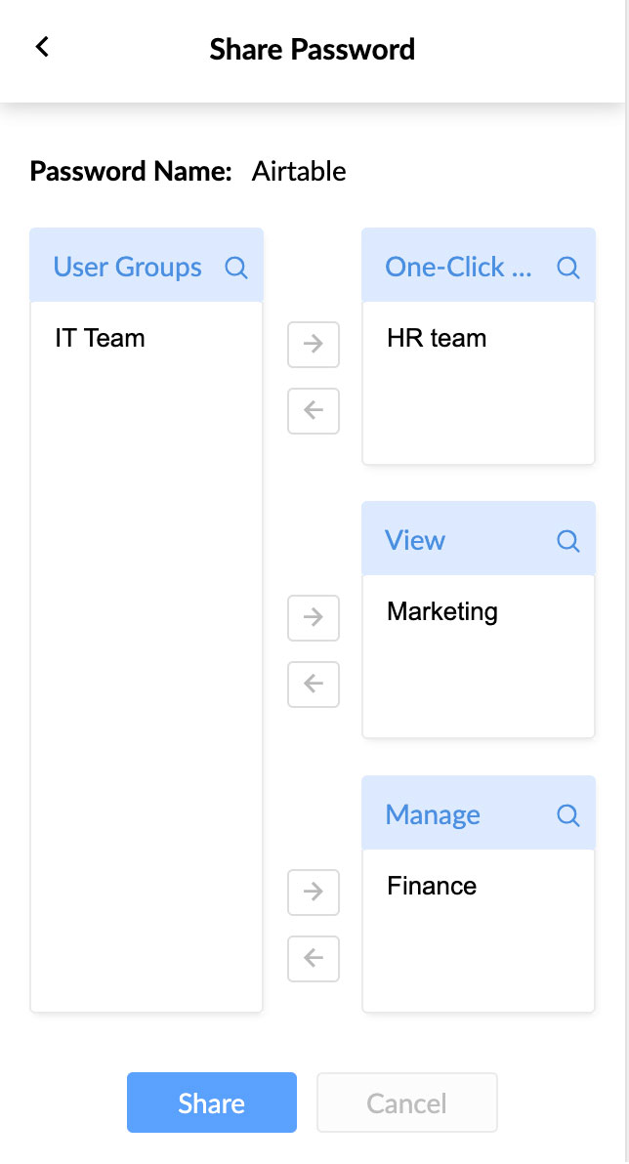Move selected group to One-Click list

314,345
